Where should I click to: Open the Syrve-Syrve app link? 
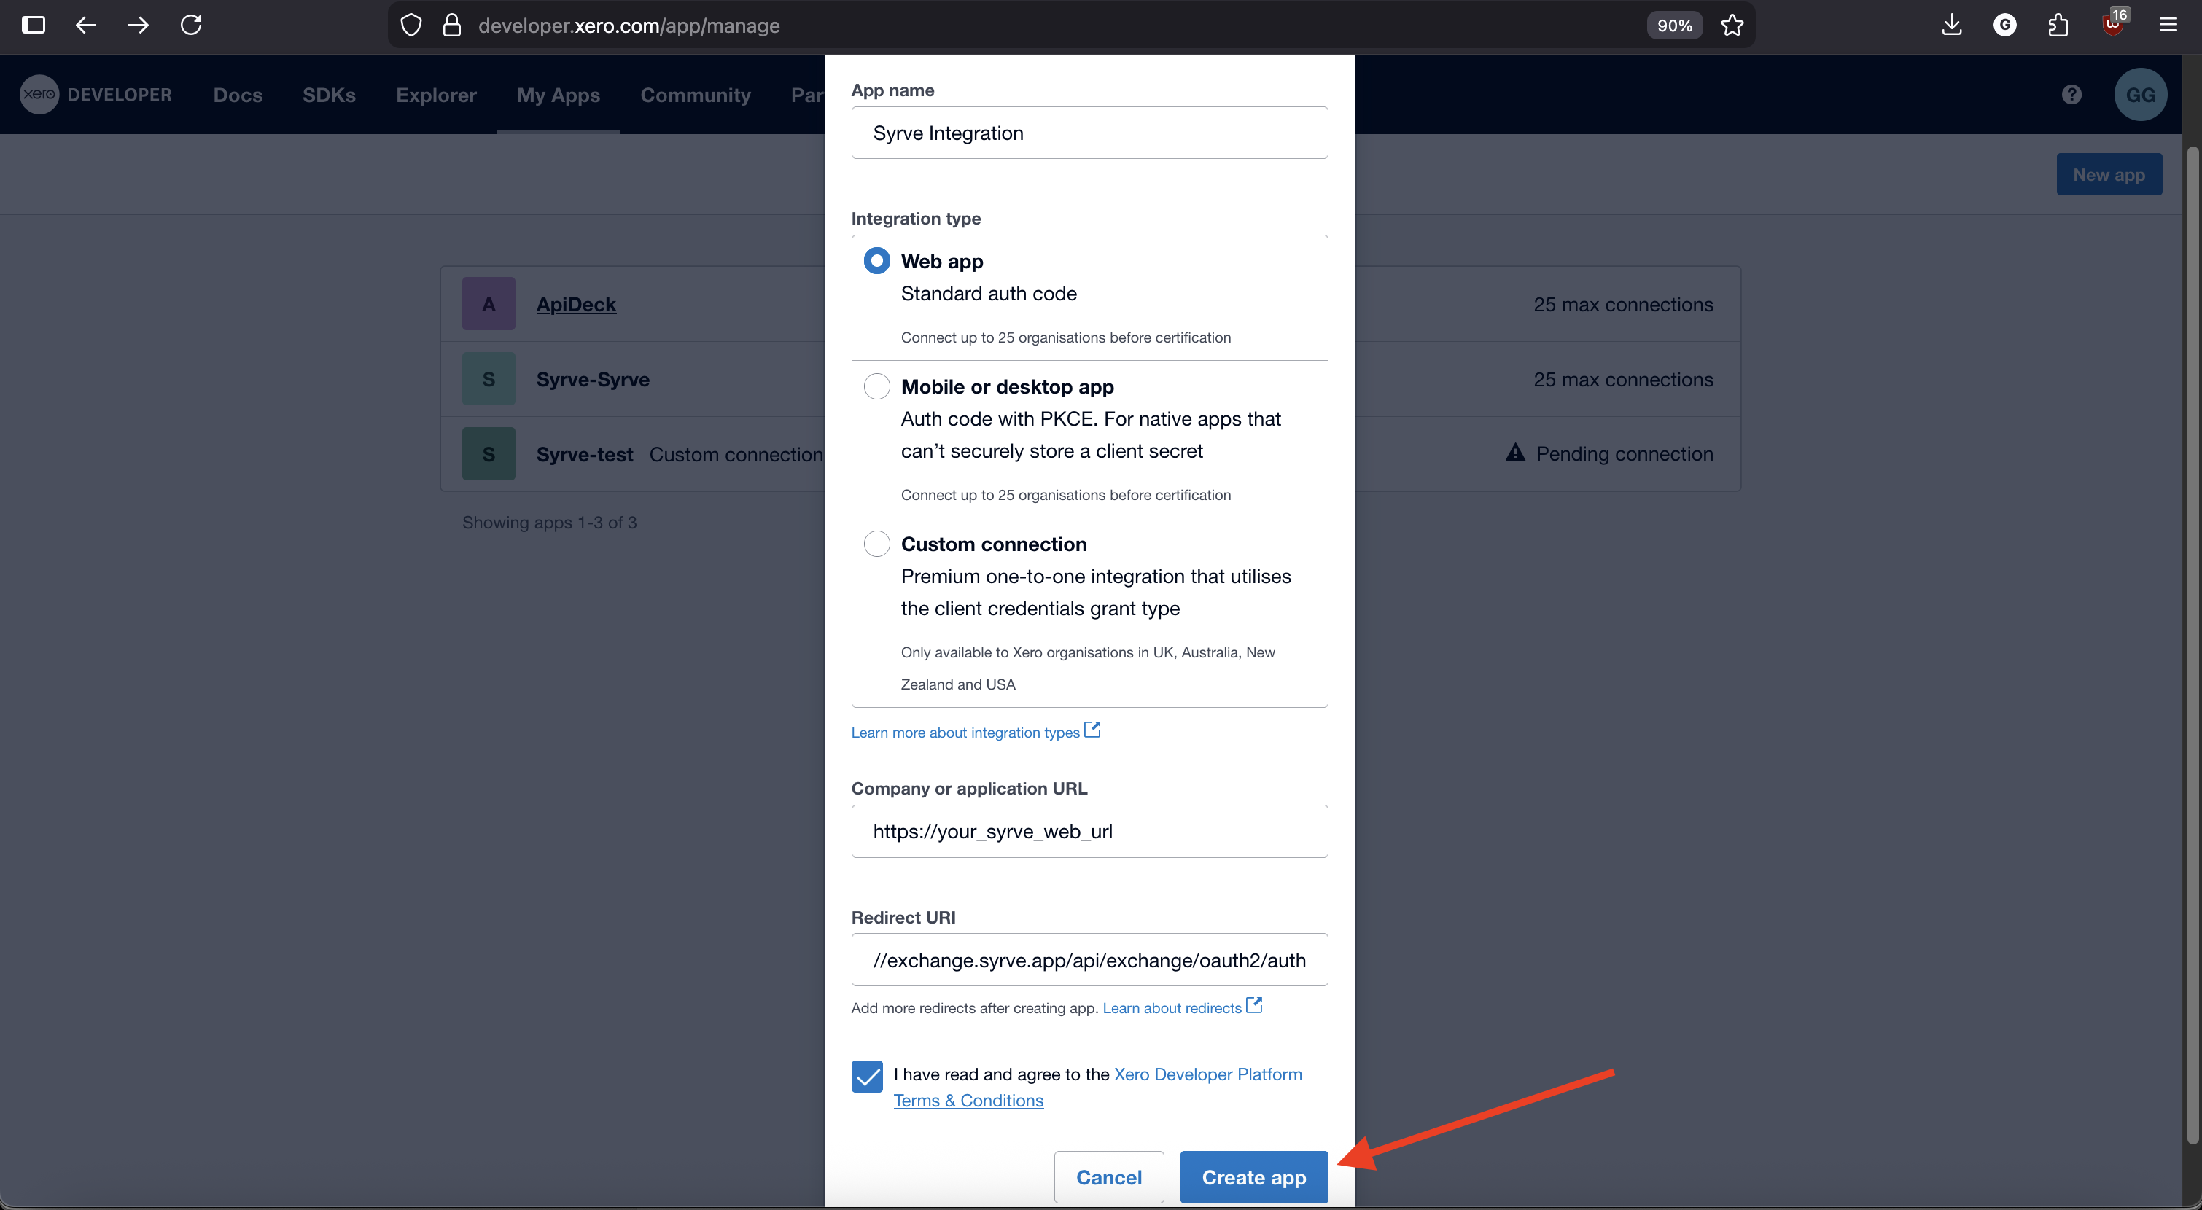(592, 380)
